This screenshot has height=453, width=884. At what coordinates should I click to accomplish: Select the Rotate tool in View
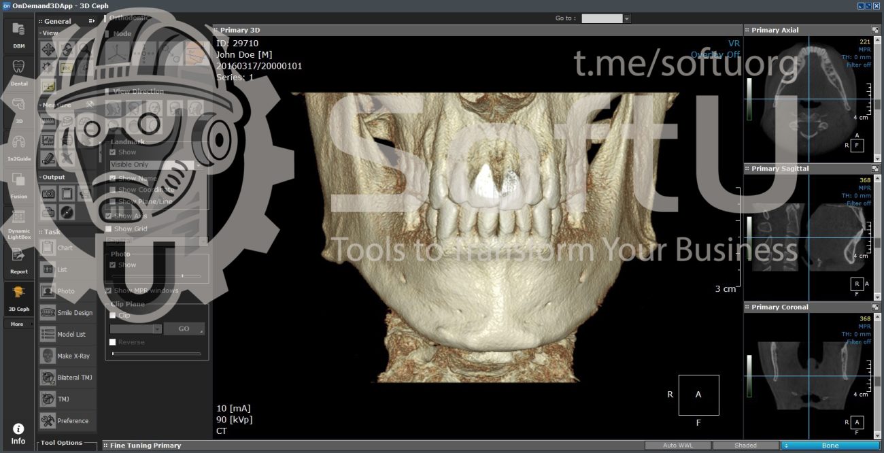(66, 49)
